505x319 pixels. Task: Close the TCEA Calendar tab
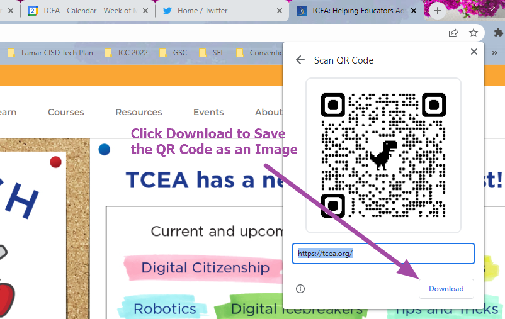click(145, 11)
